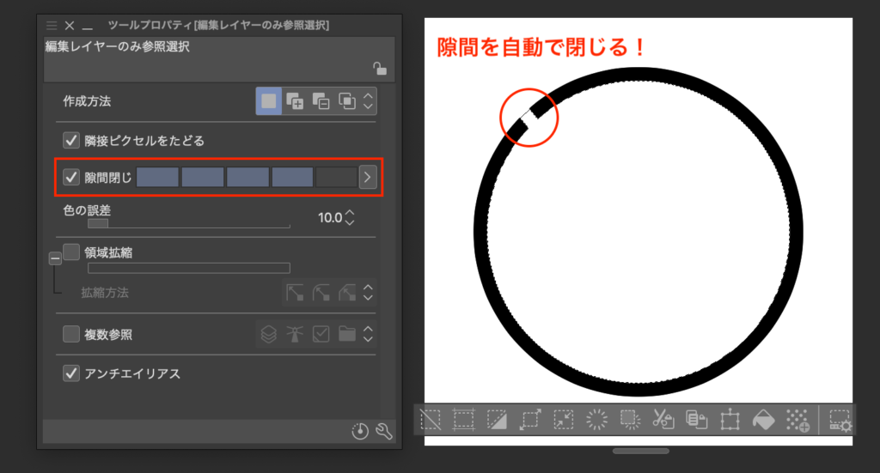
Task: Collapse the 領域拡縮 tree with minus box
Action: tap(54, 257)
